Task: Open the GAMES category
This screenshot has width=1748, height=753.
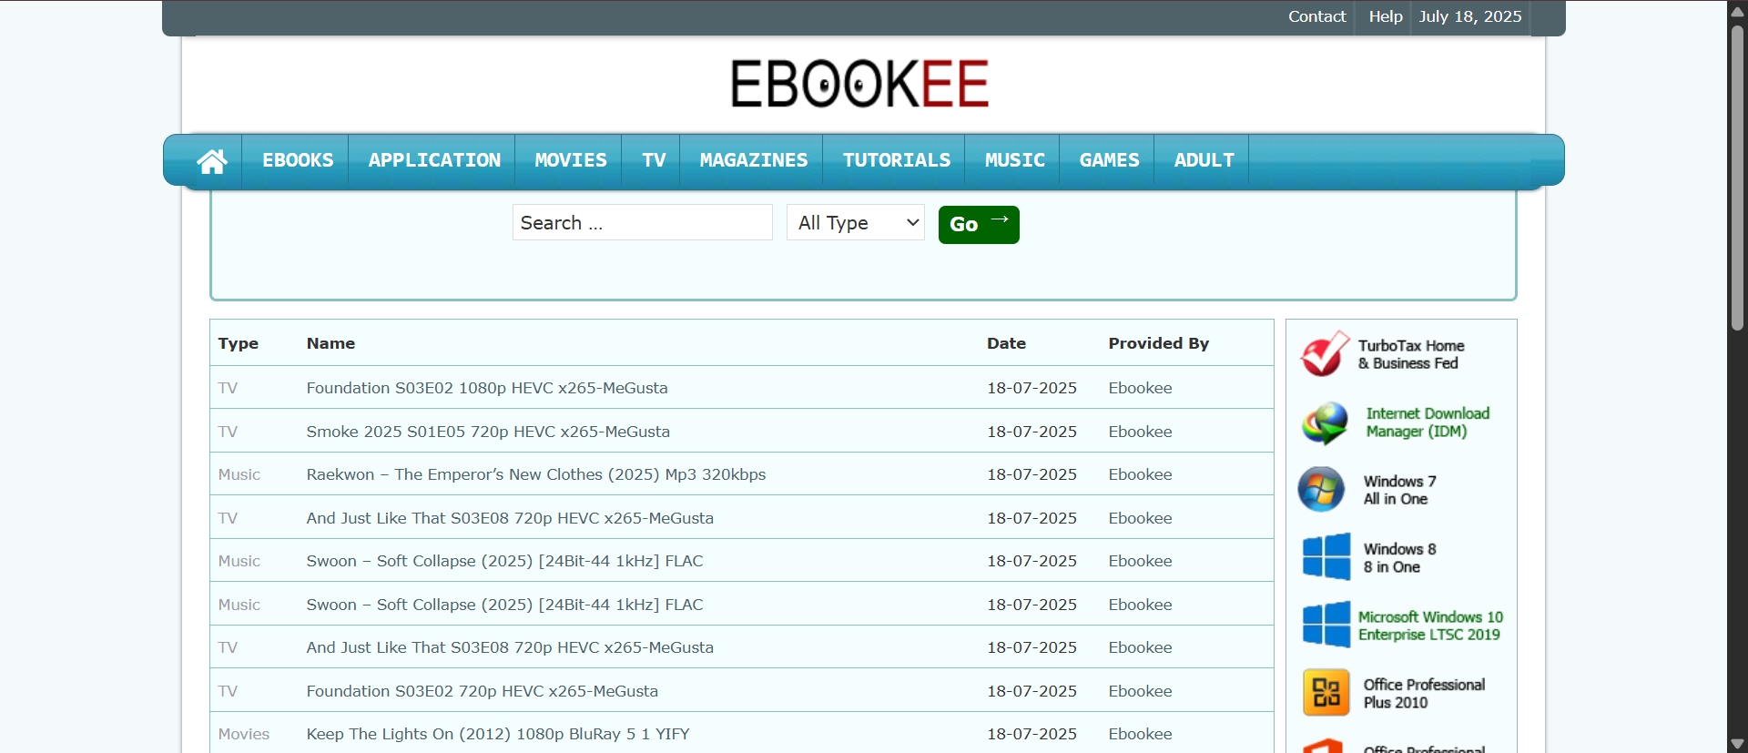Action: tap(1109, 160)
